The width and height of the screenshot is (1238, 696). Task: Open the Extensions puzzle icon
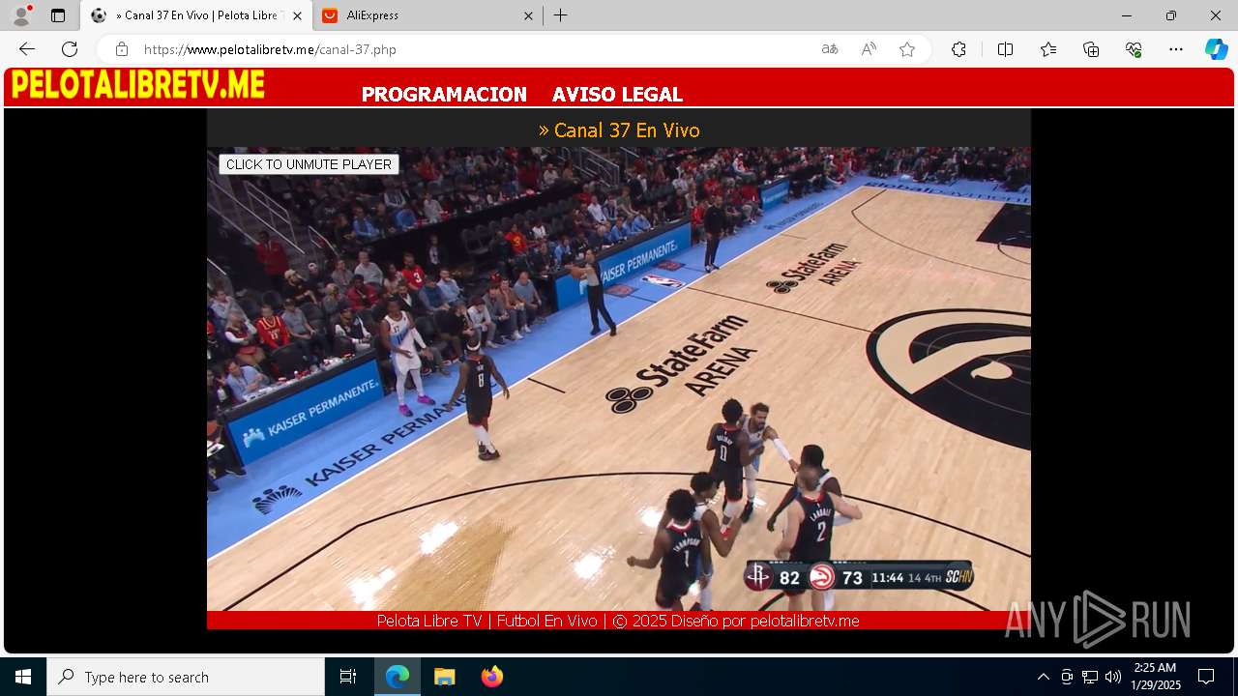(958, 49)
